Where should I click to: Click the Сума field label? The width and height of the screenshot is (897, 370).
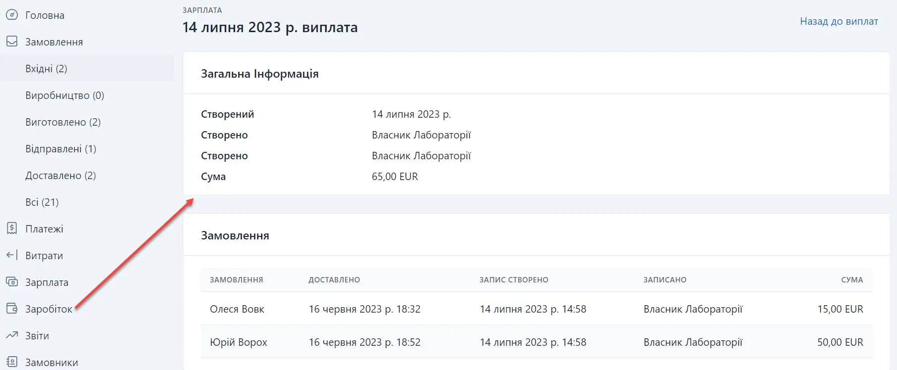coord(213,177)
